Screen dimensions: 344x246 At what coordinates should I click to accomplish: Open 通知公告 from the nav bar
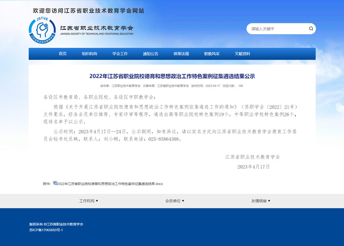[x=151, y=54]
